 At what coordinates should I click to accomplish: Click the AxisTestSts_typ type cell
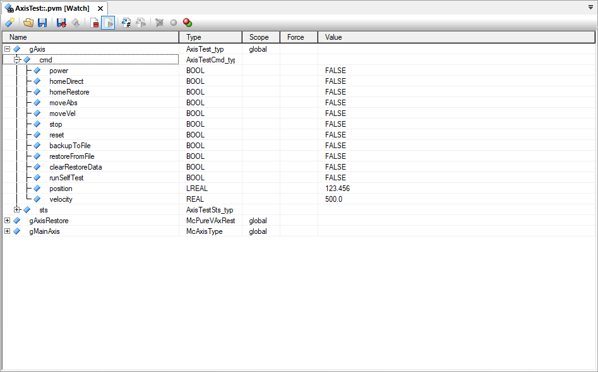(x=210, y=210)
